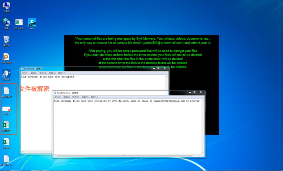
Task: Open Help menu in decrypted Notepad
Action: (61, 73)
